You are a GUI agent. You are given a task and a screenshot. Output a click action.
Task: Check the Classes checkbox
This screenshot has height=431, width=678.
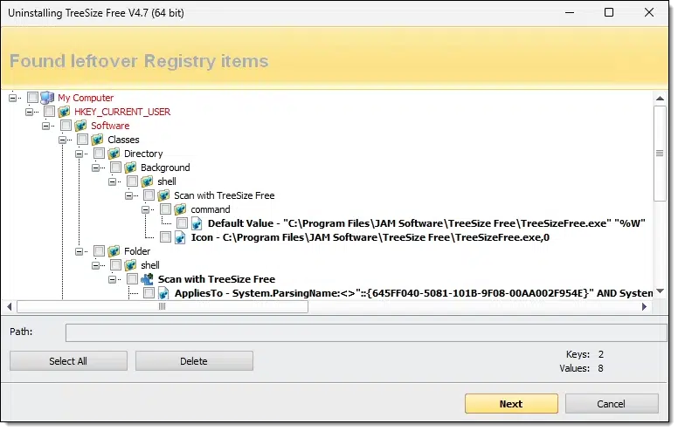(83, 140)
